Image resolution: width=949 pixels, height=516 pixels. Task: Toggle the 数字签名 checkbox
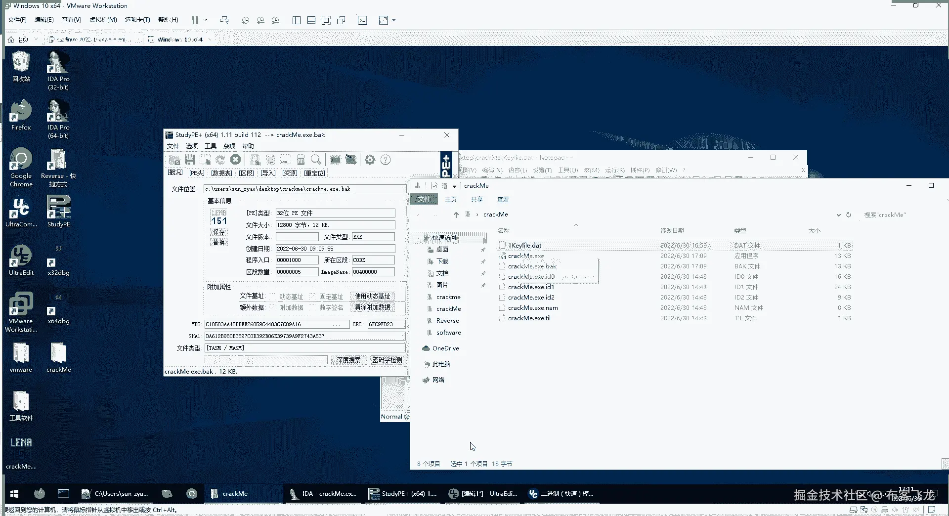pyautogui.click(x=312, y=307)
